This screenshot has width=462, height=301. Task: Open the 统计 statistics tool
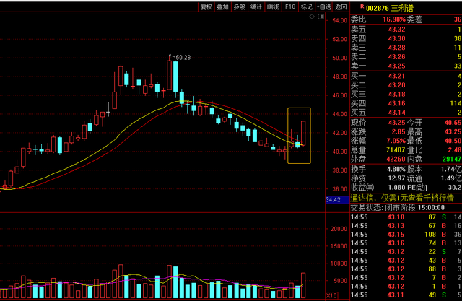[256, 6]
